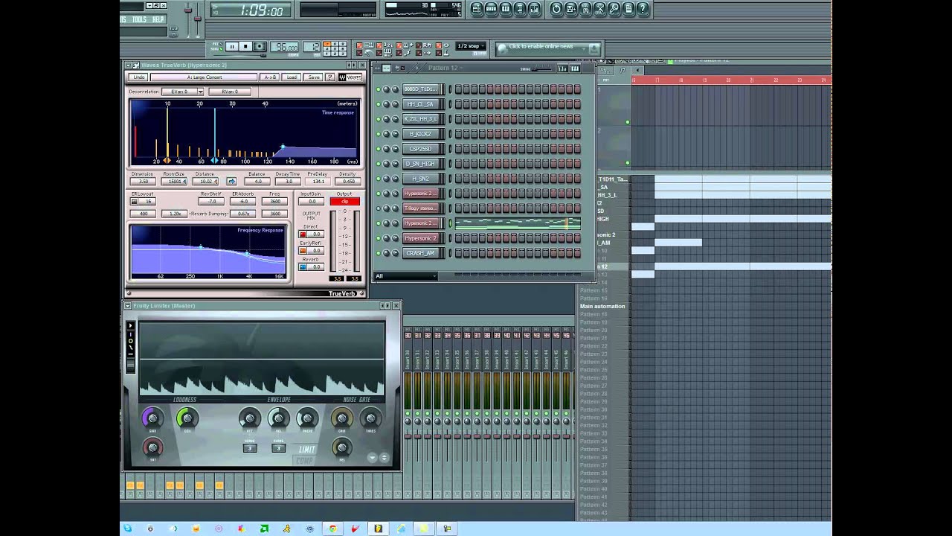This screenshot has height=536, width=952.
Task: Open the piano roll view button
Action: tap(506, 9)
